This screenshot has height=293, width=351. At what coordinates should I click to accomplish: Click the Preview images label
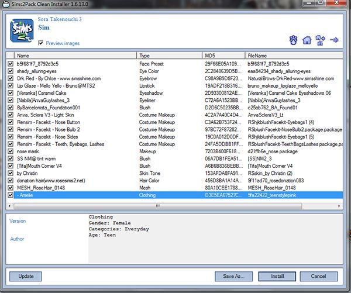coord(63,43)
